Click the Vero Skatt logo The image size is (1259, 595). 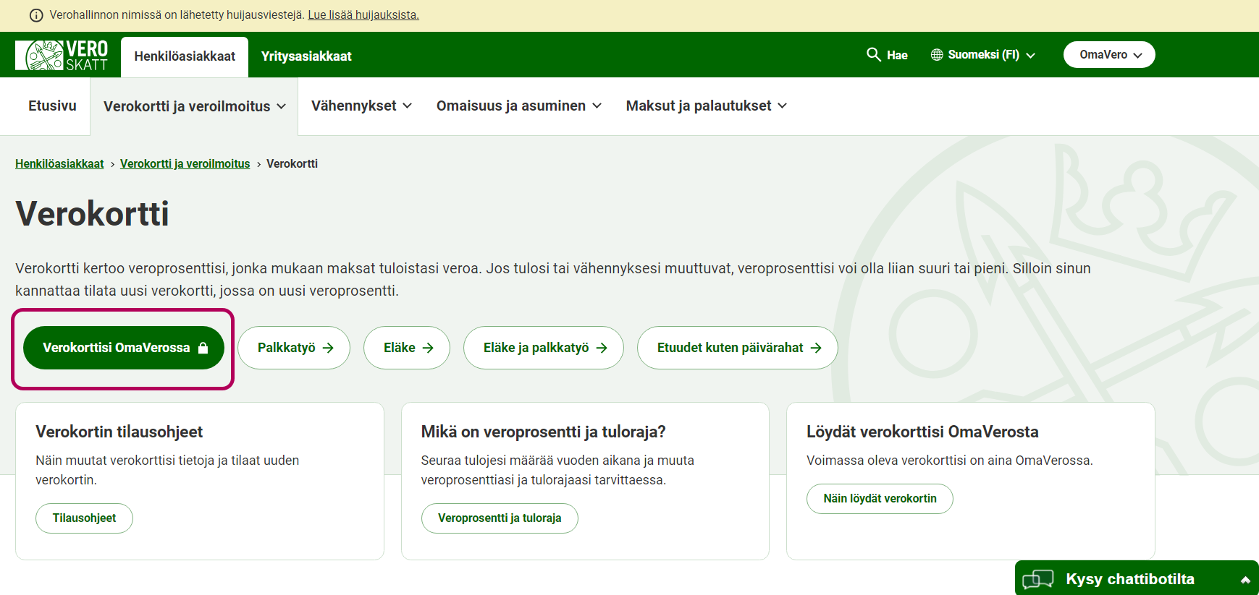click(x=62, y=55)
